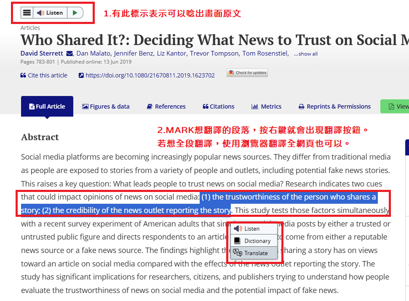Choose Listen from the popup context menu
Image resolution: width=409 pixels, height=301 pixels.
252,229
